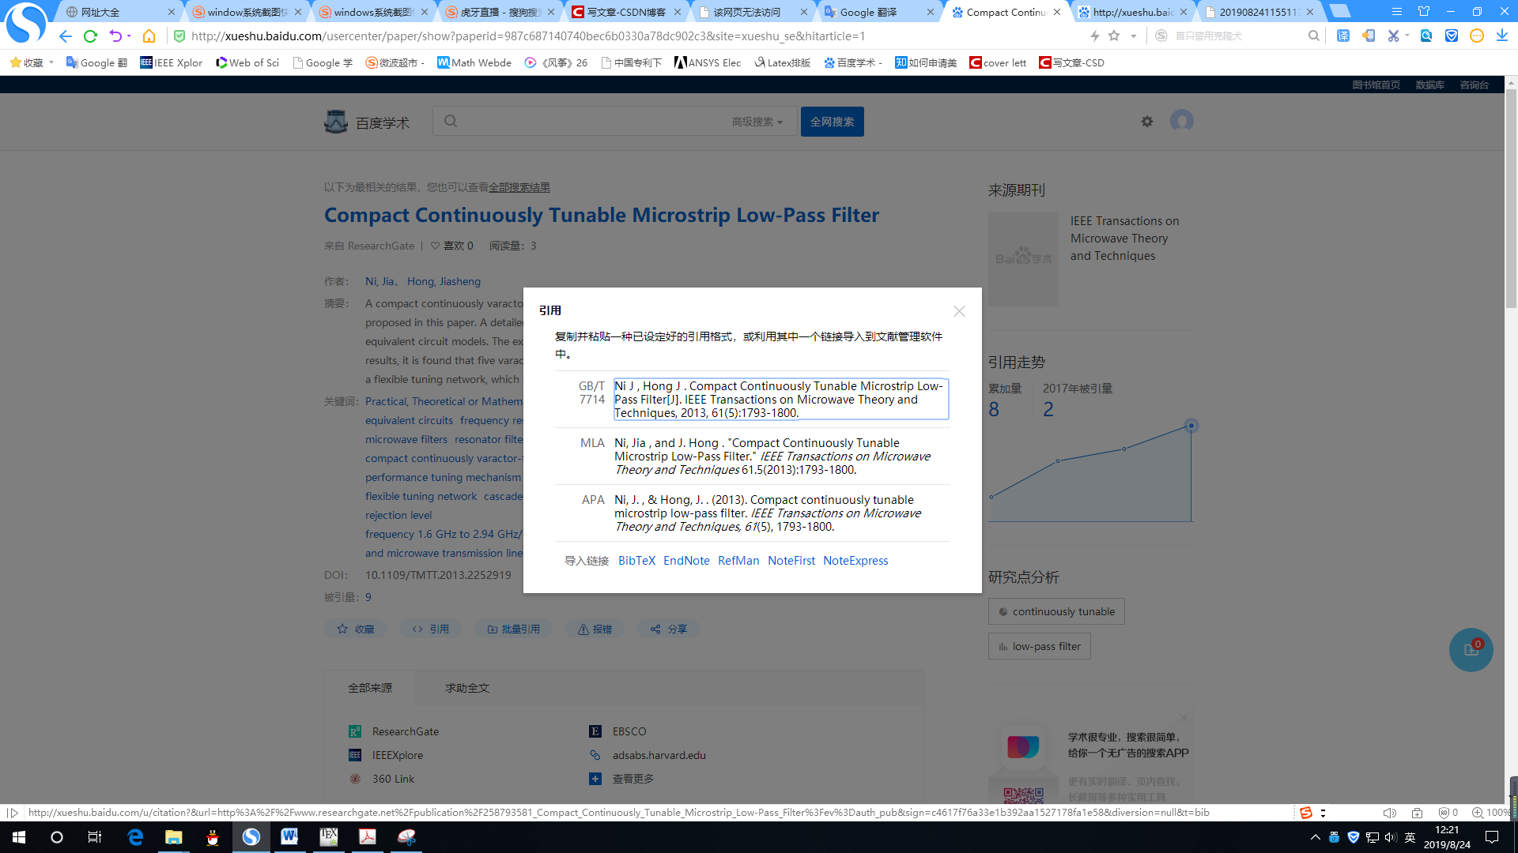Open the 高级搜索 advanced search dropdown
This screenshot has height=853, width=1518.
point(753,121)
